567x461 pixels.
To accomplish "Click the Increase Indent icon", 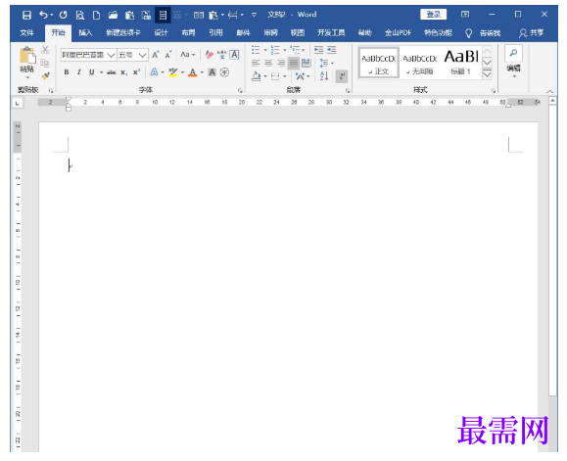I will 331,50.
